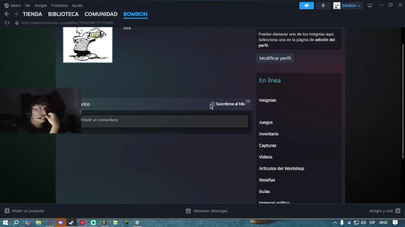Tick the Suscribirse al hilo checkbox
The width and height of the screenshot is (405, 227).
[213, 104]
